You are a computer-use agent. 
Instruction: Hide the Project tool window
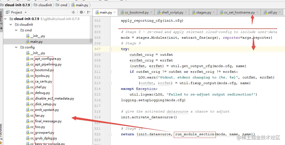coord(89,12)
